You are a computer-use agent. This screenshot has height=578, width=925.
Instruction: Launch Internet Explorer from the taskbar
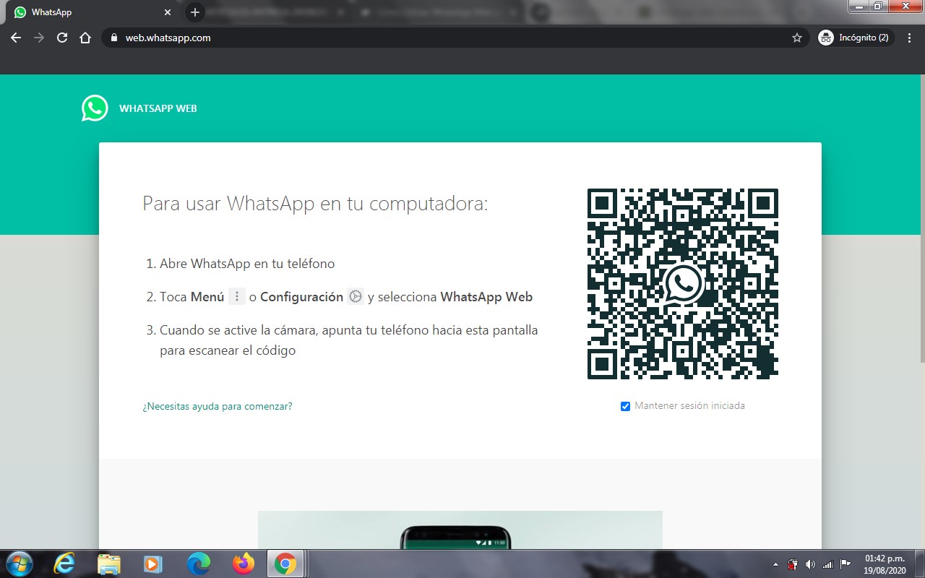[x=64, y=564]
